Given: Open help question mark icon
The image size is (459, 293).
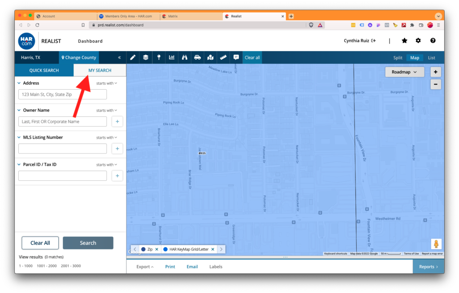Looking at the screenshot, I should tap(433, 41).
